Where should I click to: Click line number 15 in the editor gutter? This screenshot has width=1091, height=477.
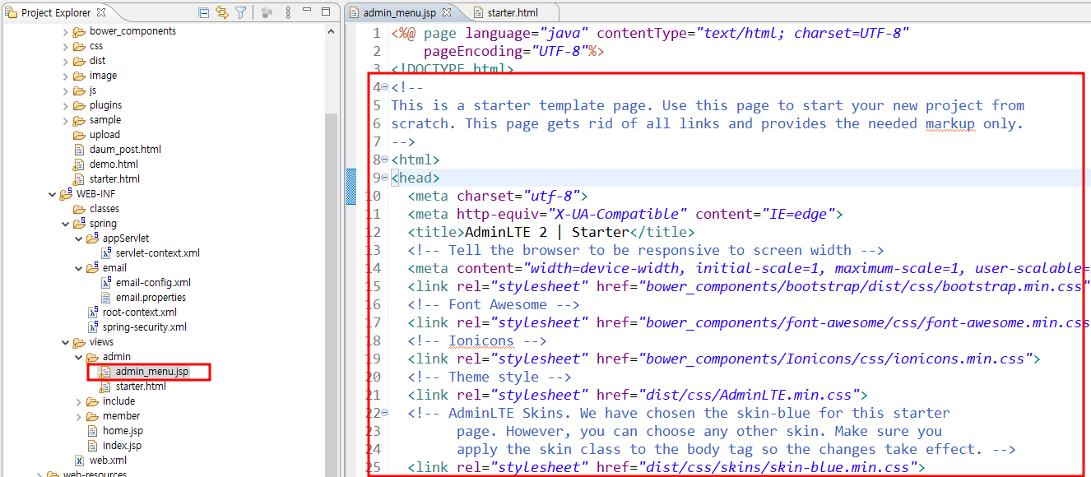372,286
